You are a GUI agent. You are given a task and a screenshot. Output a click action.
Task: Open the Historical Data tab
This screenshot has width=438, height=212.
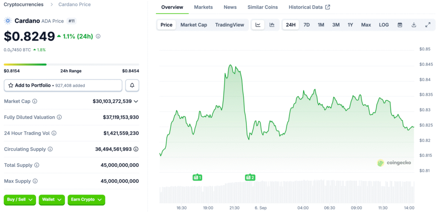click(x=305, y=7)
